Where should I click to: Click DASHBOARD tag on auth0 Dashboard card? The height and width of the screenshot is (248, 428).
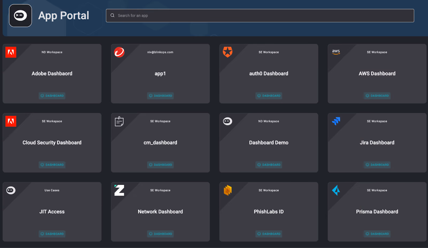[269, 96]
